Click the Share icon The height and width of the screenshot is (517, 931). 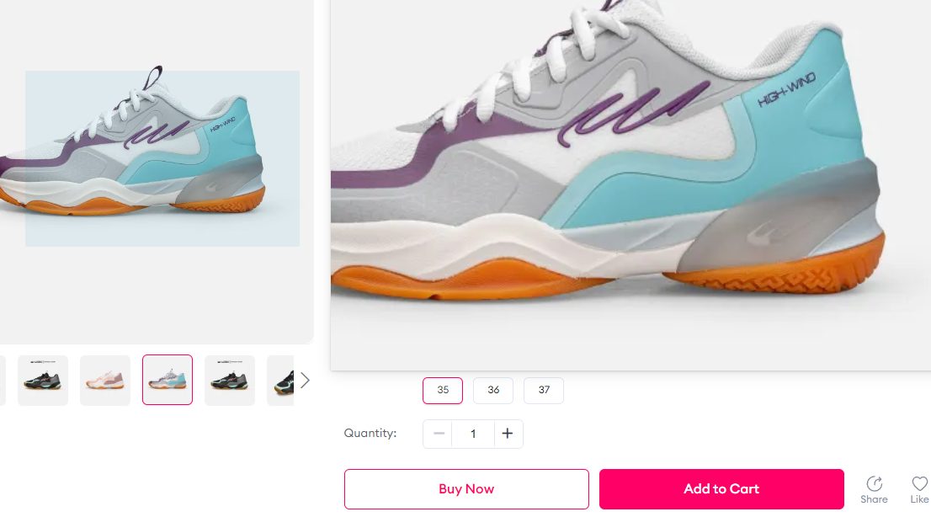pos(874,483)
